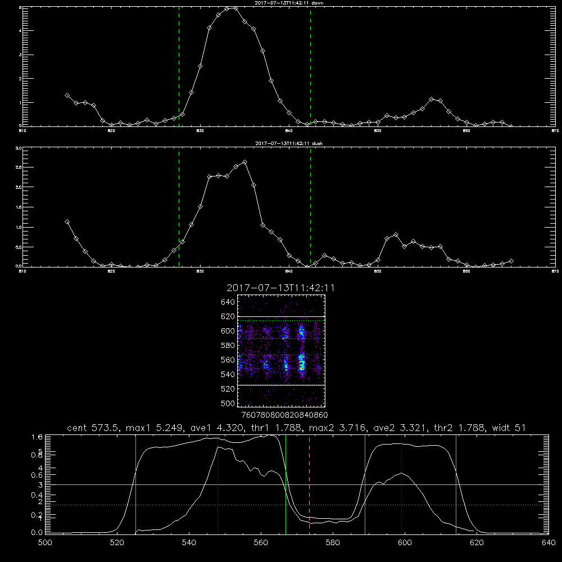Click green vertical line near 567 in bottom plot

click(x=285, y=484)
